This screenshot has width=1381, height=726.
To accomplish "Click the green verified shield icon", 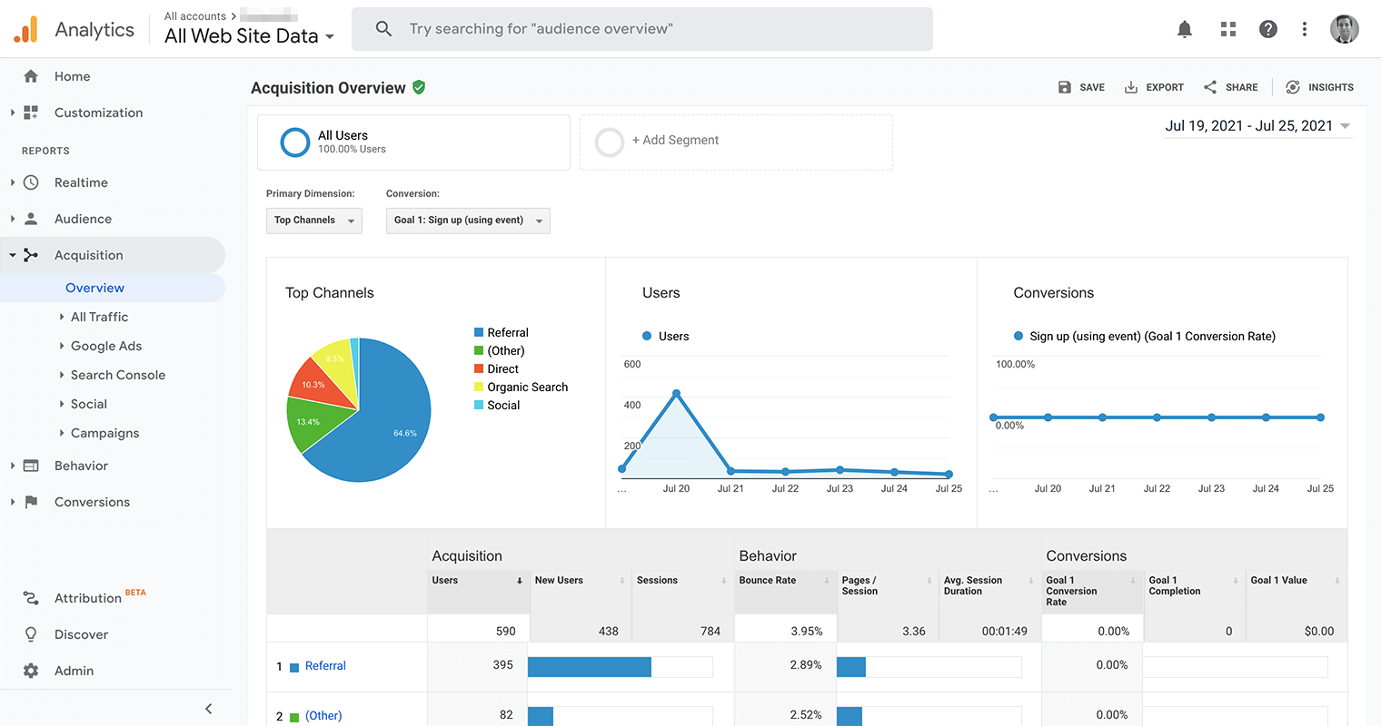I will tap(419, 87).
